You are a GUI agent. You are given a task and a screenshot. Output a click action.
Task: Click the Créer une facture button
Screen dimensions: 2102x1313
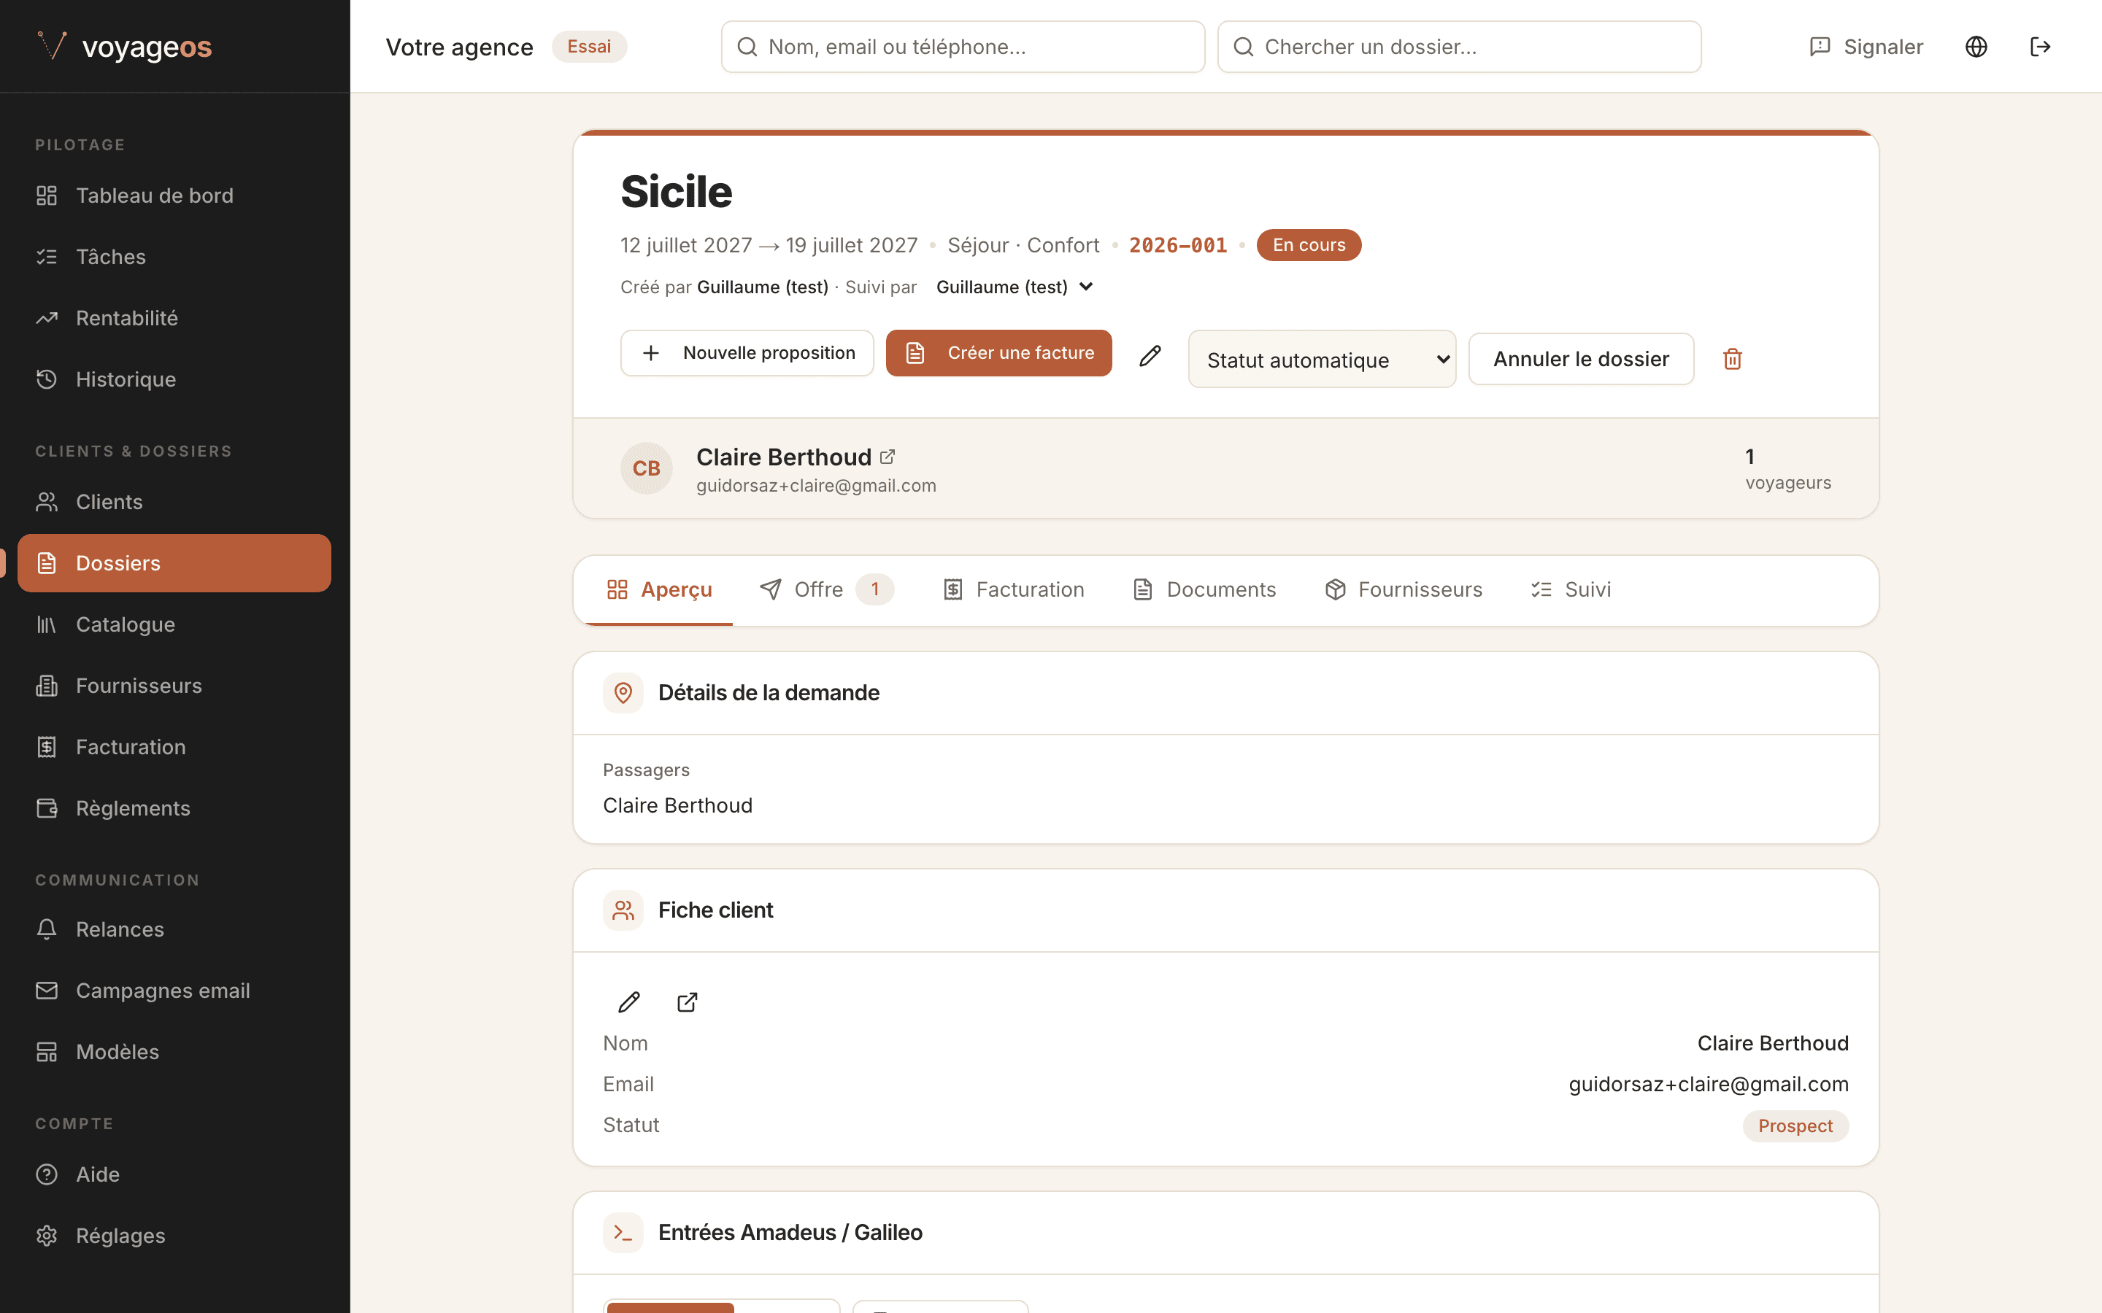[x=999, y=352]
